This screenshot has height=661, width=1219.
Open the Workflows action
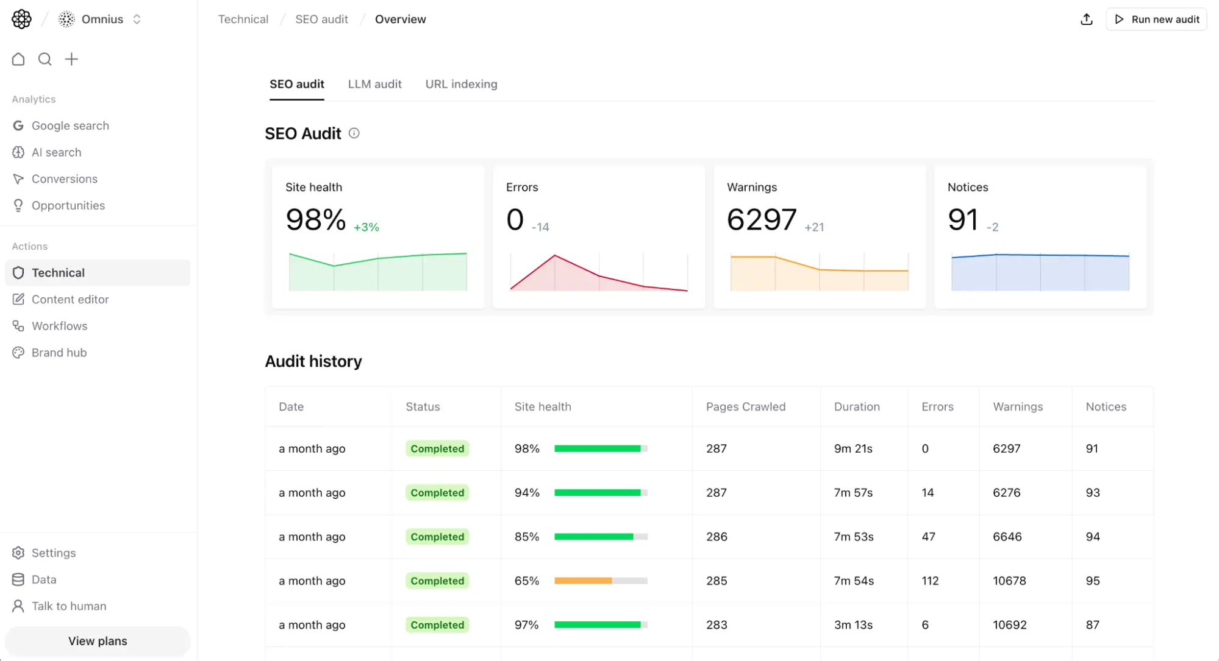click(59, 325)
